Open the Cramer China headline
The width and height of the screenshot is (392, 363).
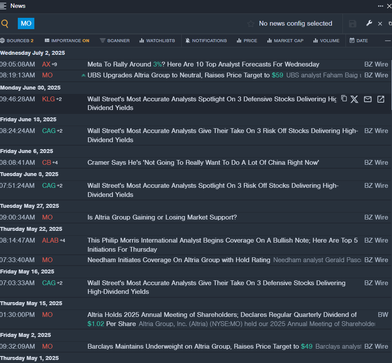[203, 163]
